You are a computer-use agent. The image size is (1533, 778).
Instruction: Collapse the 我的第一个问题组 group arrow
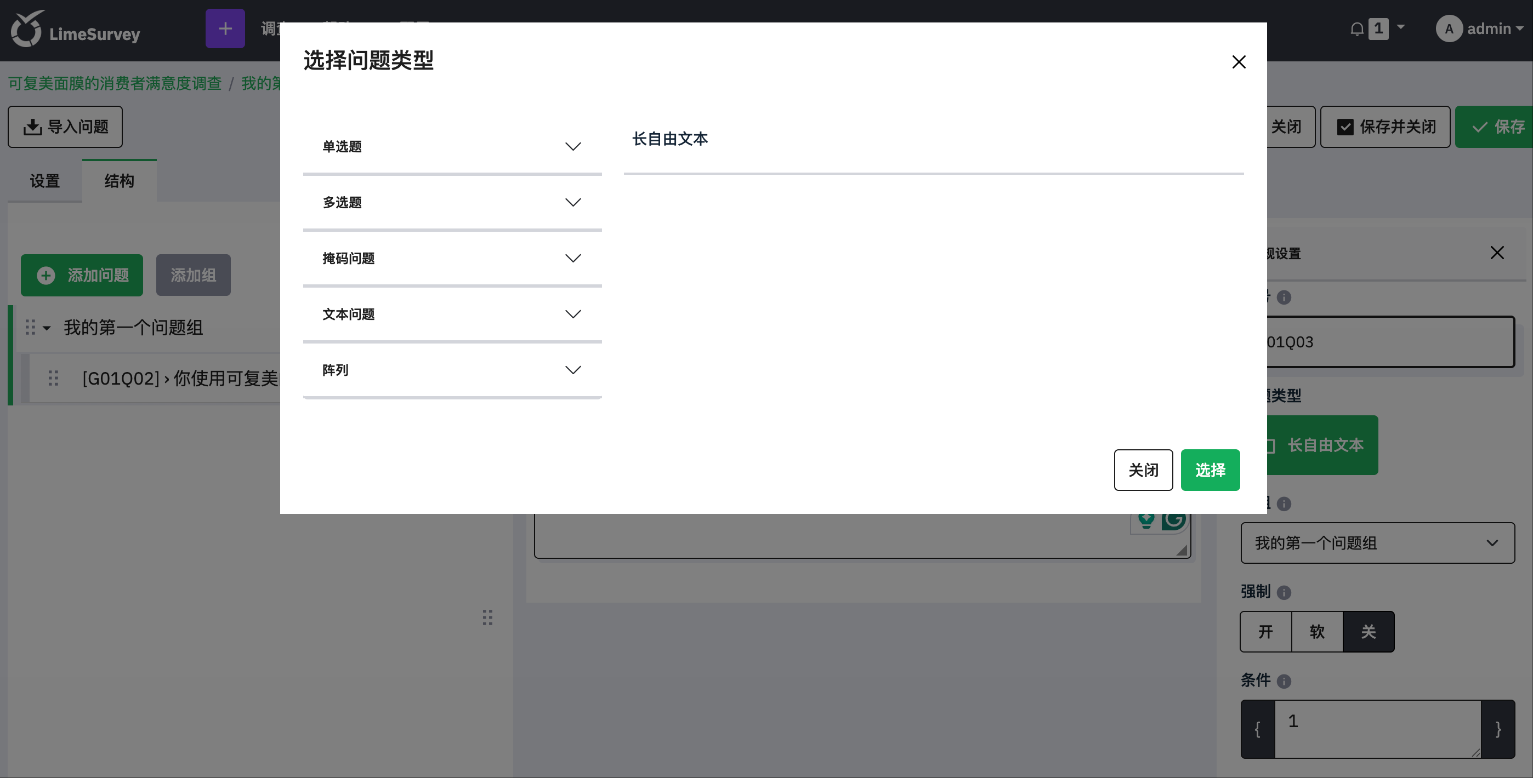(47, 328)
